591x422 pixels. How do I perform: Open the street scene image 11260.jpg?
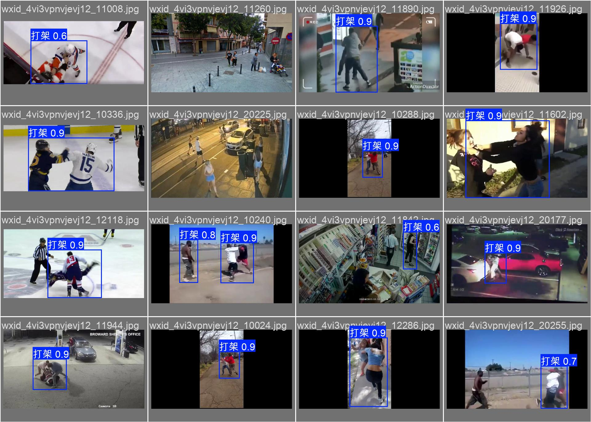[x=221, y=53]
